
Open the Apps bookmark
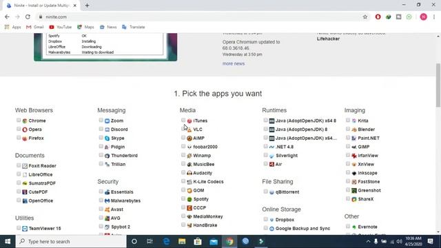click(12, 27)
